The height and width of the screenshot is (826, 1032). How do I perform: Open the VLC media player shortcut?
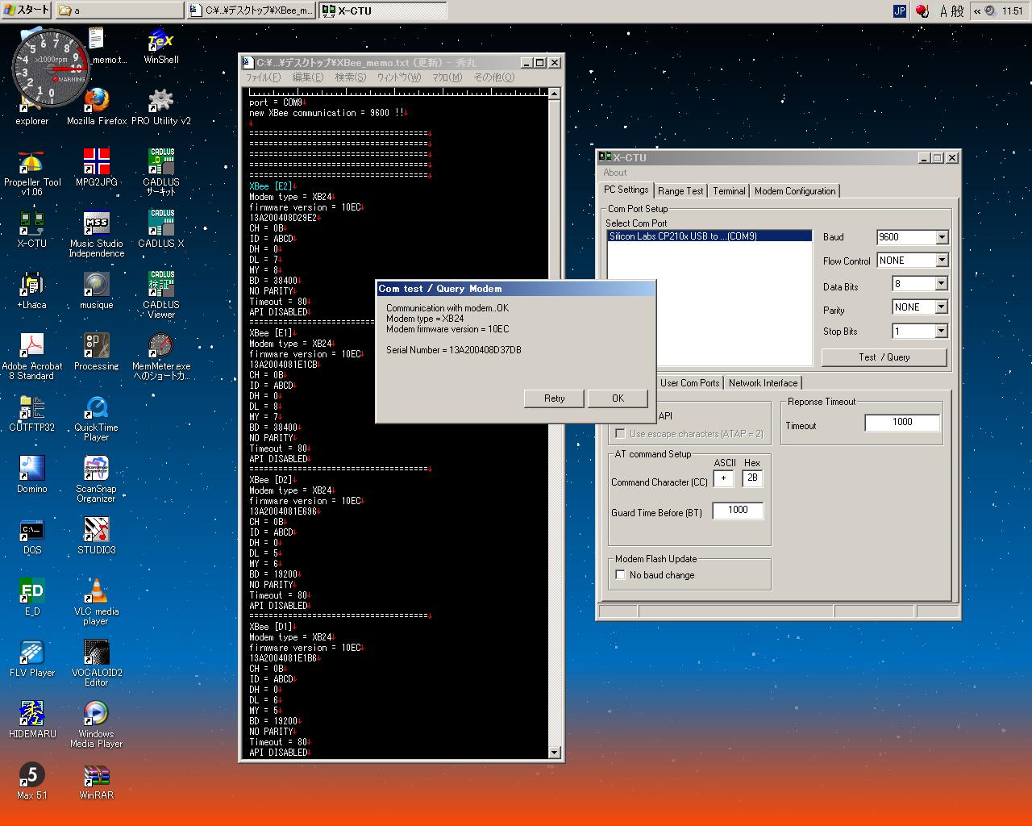tap(96, 591)
